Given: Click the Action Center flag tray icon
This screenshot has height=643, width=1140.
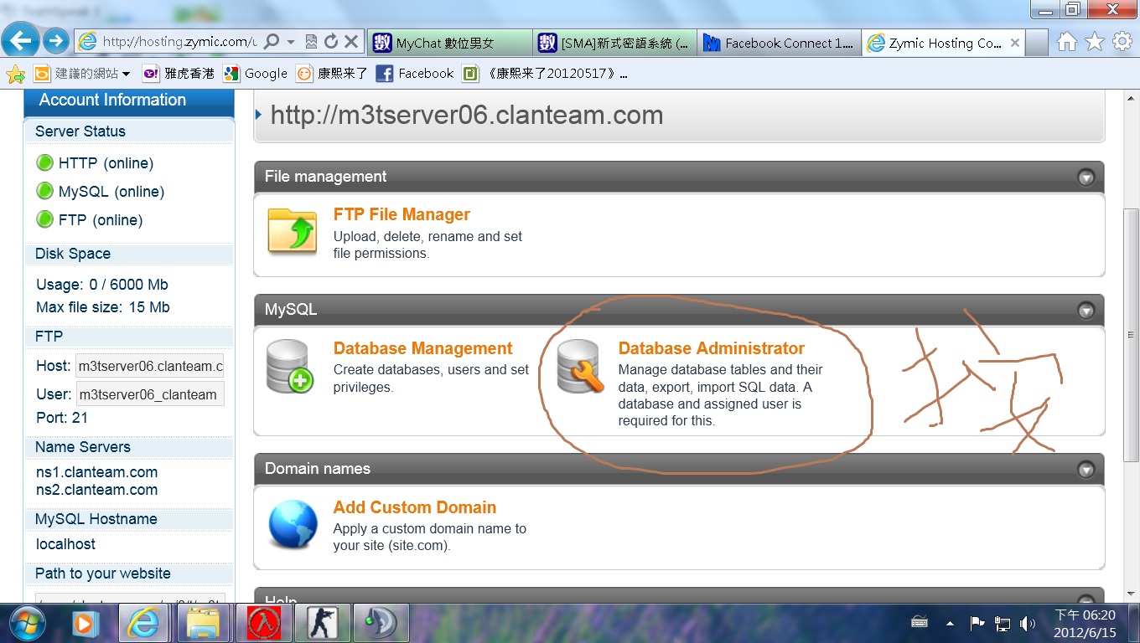Looking at the screenshot, I should coord(977,623).
